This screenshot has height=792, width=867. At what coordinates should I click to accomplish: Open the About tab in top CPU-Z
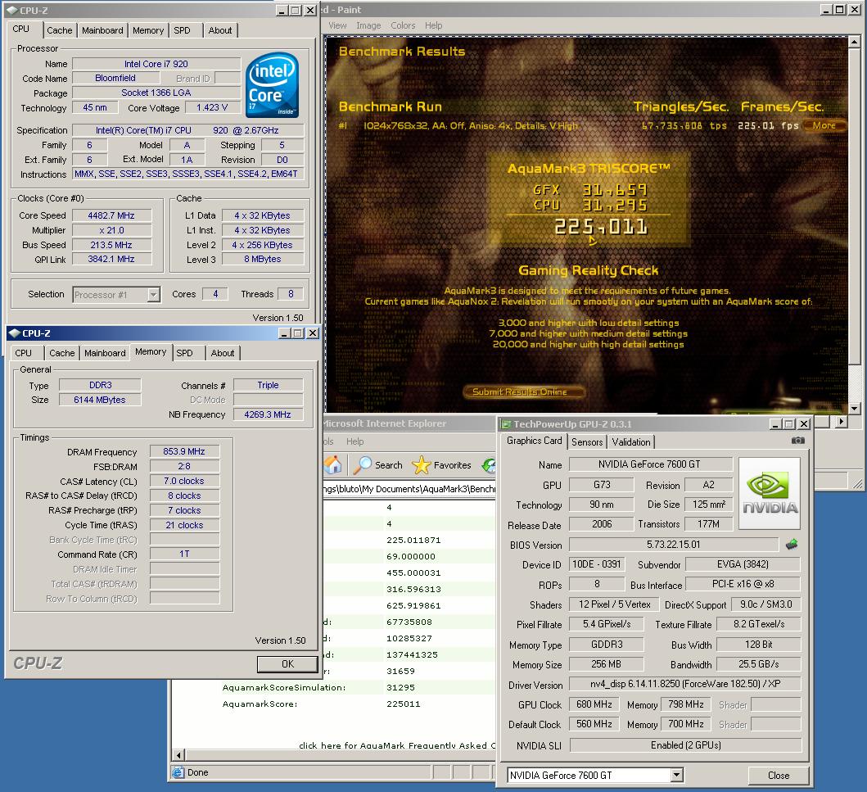coord(220,30)
